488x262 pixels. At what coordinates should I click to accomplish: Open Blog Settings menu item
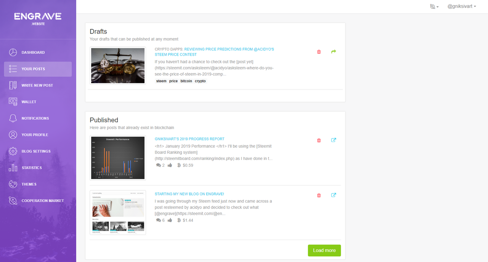coord(38,151)
